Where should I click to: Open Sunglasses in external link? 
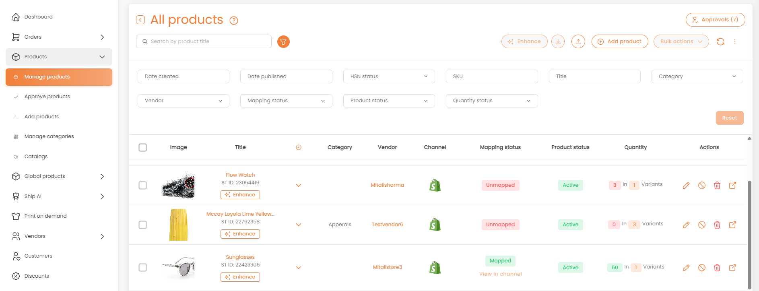tap(732, 268)
